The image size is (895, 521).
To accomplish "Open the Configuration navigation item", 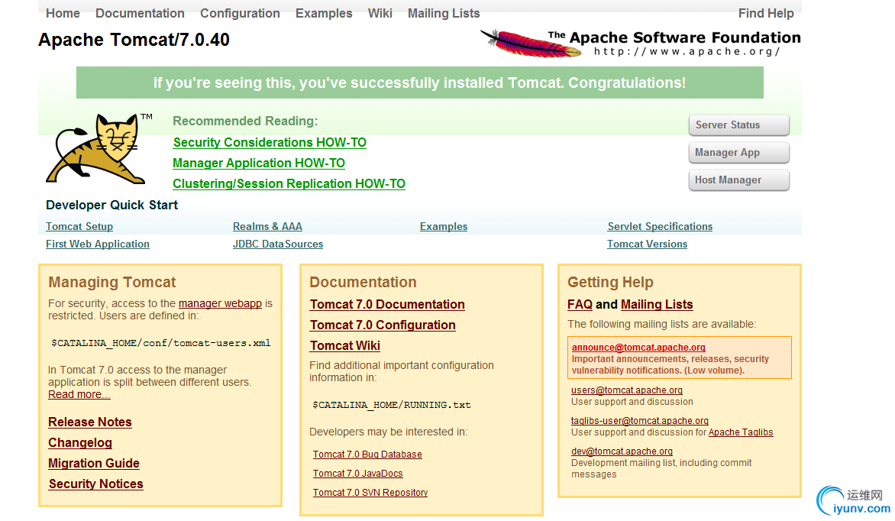I will (240, 13).
